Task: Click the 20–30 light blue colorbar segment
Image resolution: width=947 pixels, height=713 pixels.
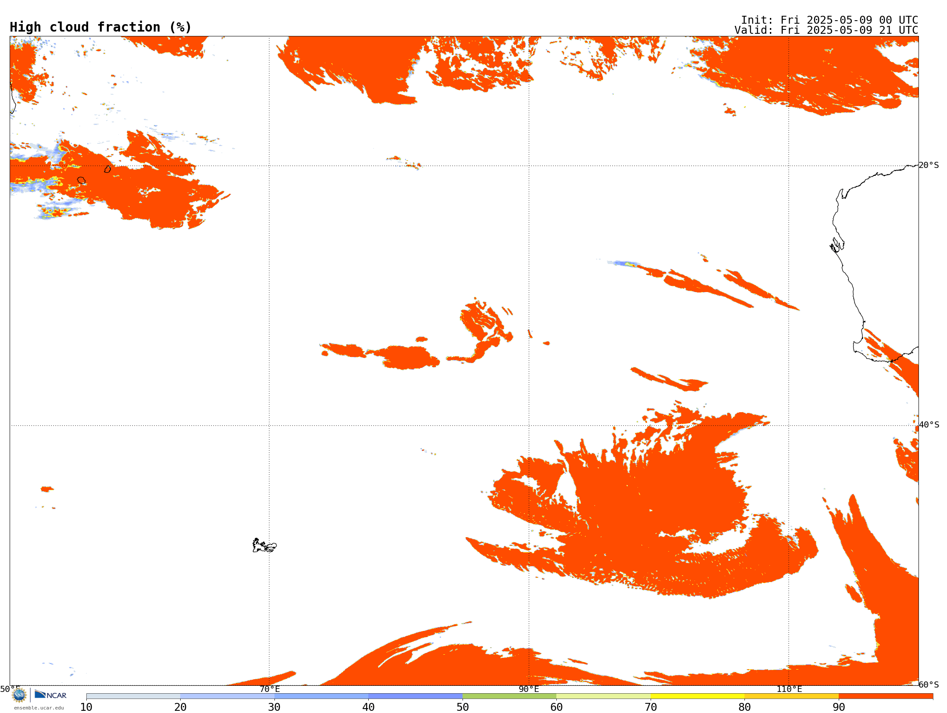Action: pos(227,696)
